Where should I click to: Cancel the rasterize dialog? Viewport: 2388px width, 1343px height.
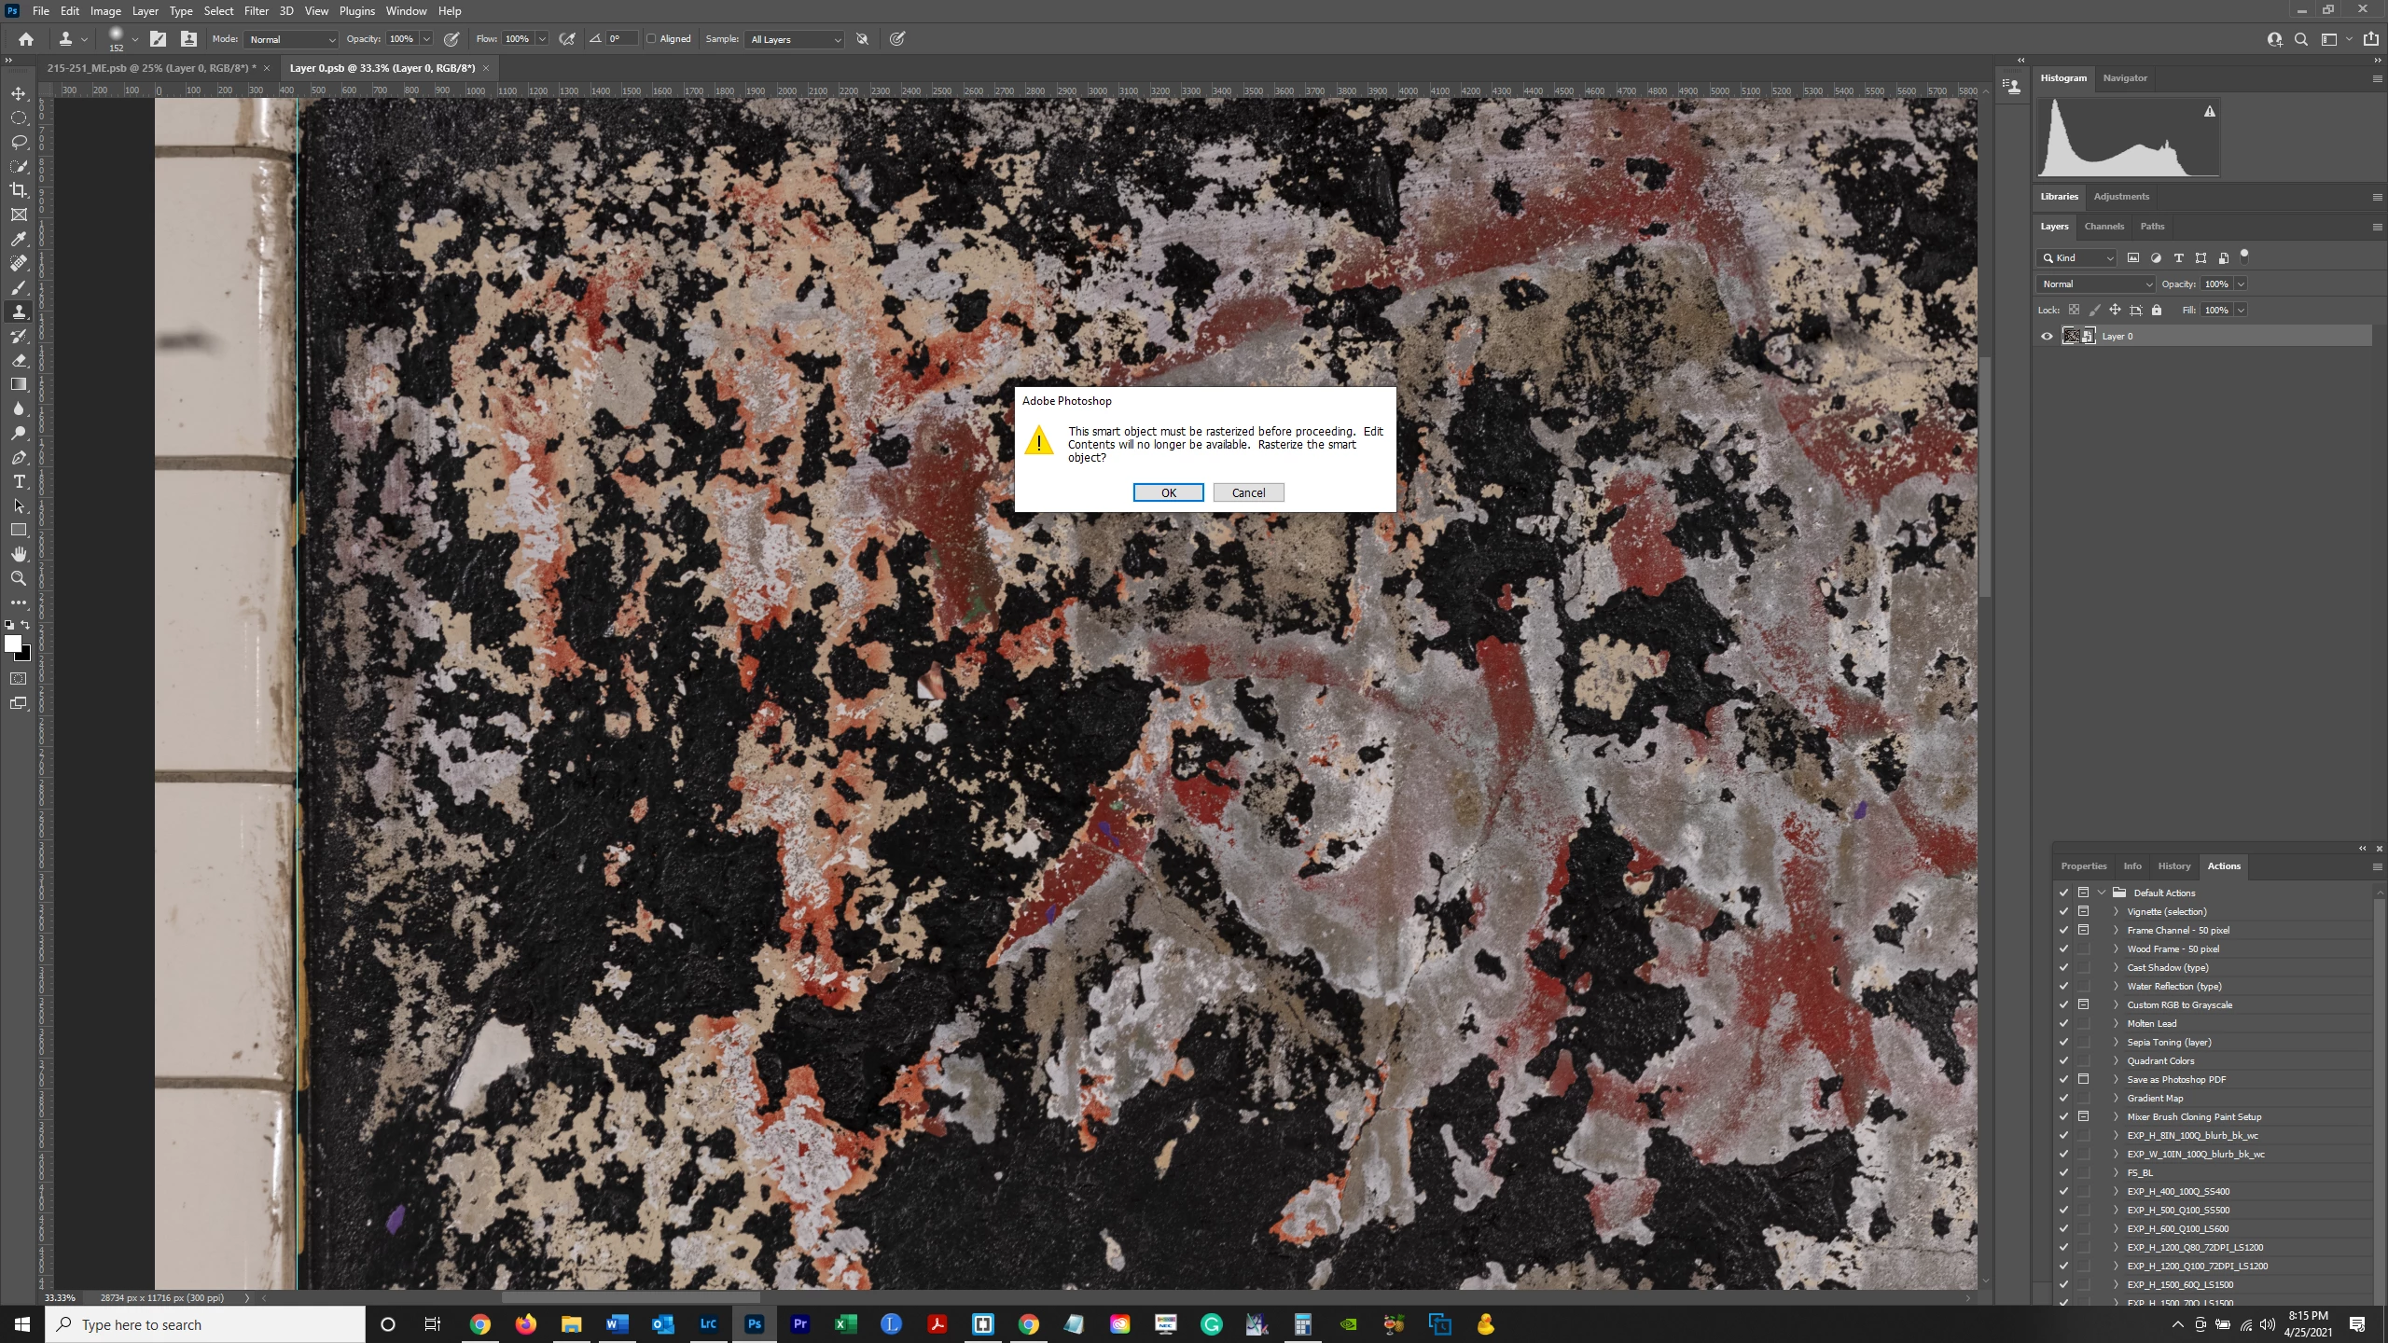(1248, 492)
